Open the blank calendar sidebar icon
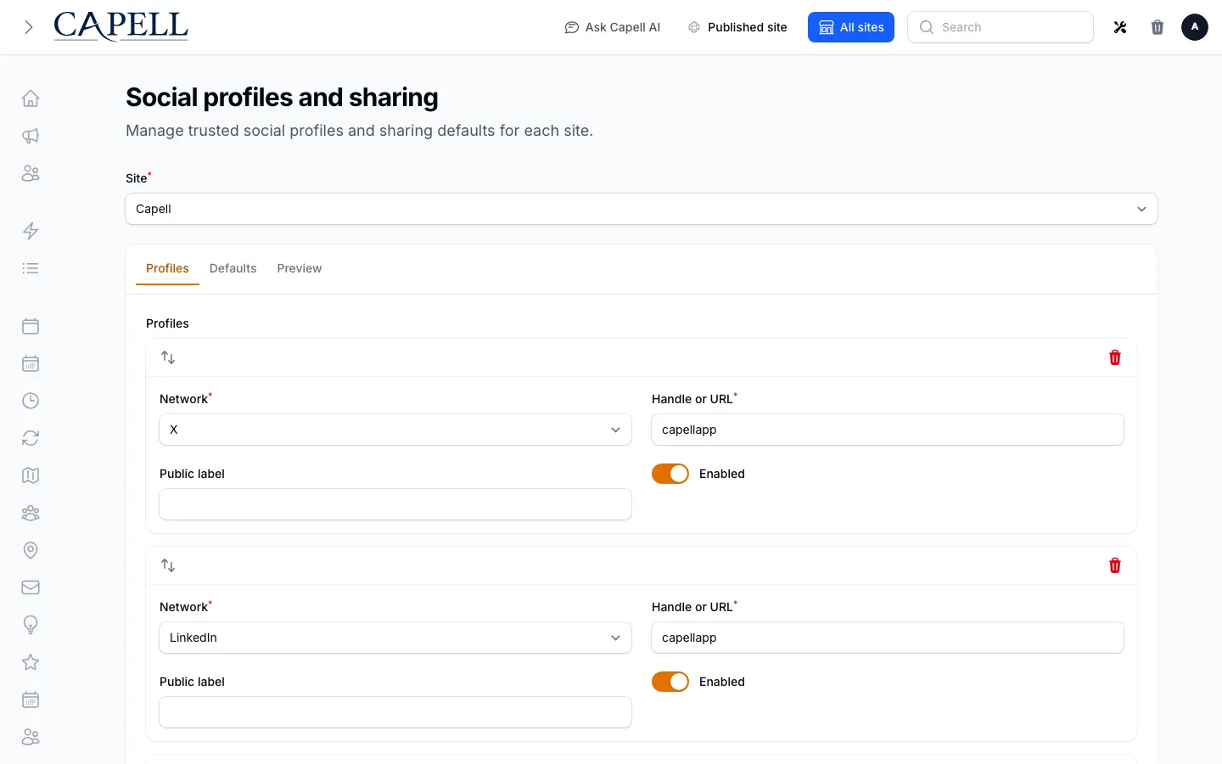This screenshot has width=1222, height=764. pyautogui.click(x=31, y=326)
